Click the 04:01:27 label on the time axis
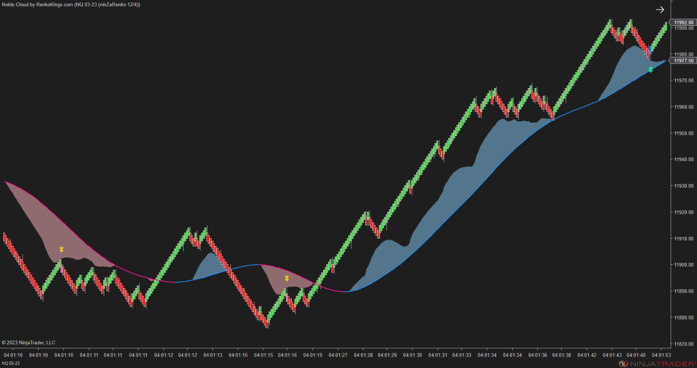The image size is (697, 368). (338, 354)
